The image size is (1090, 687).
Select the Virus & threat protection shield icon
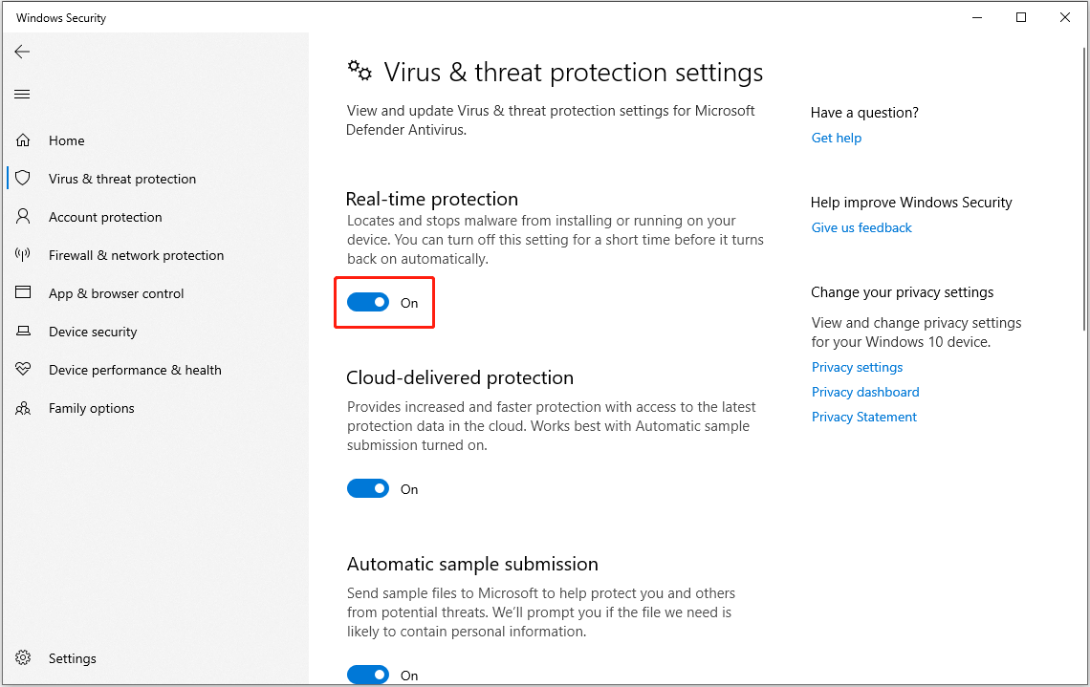pos(23,178)
